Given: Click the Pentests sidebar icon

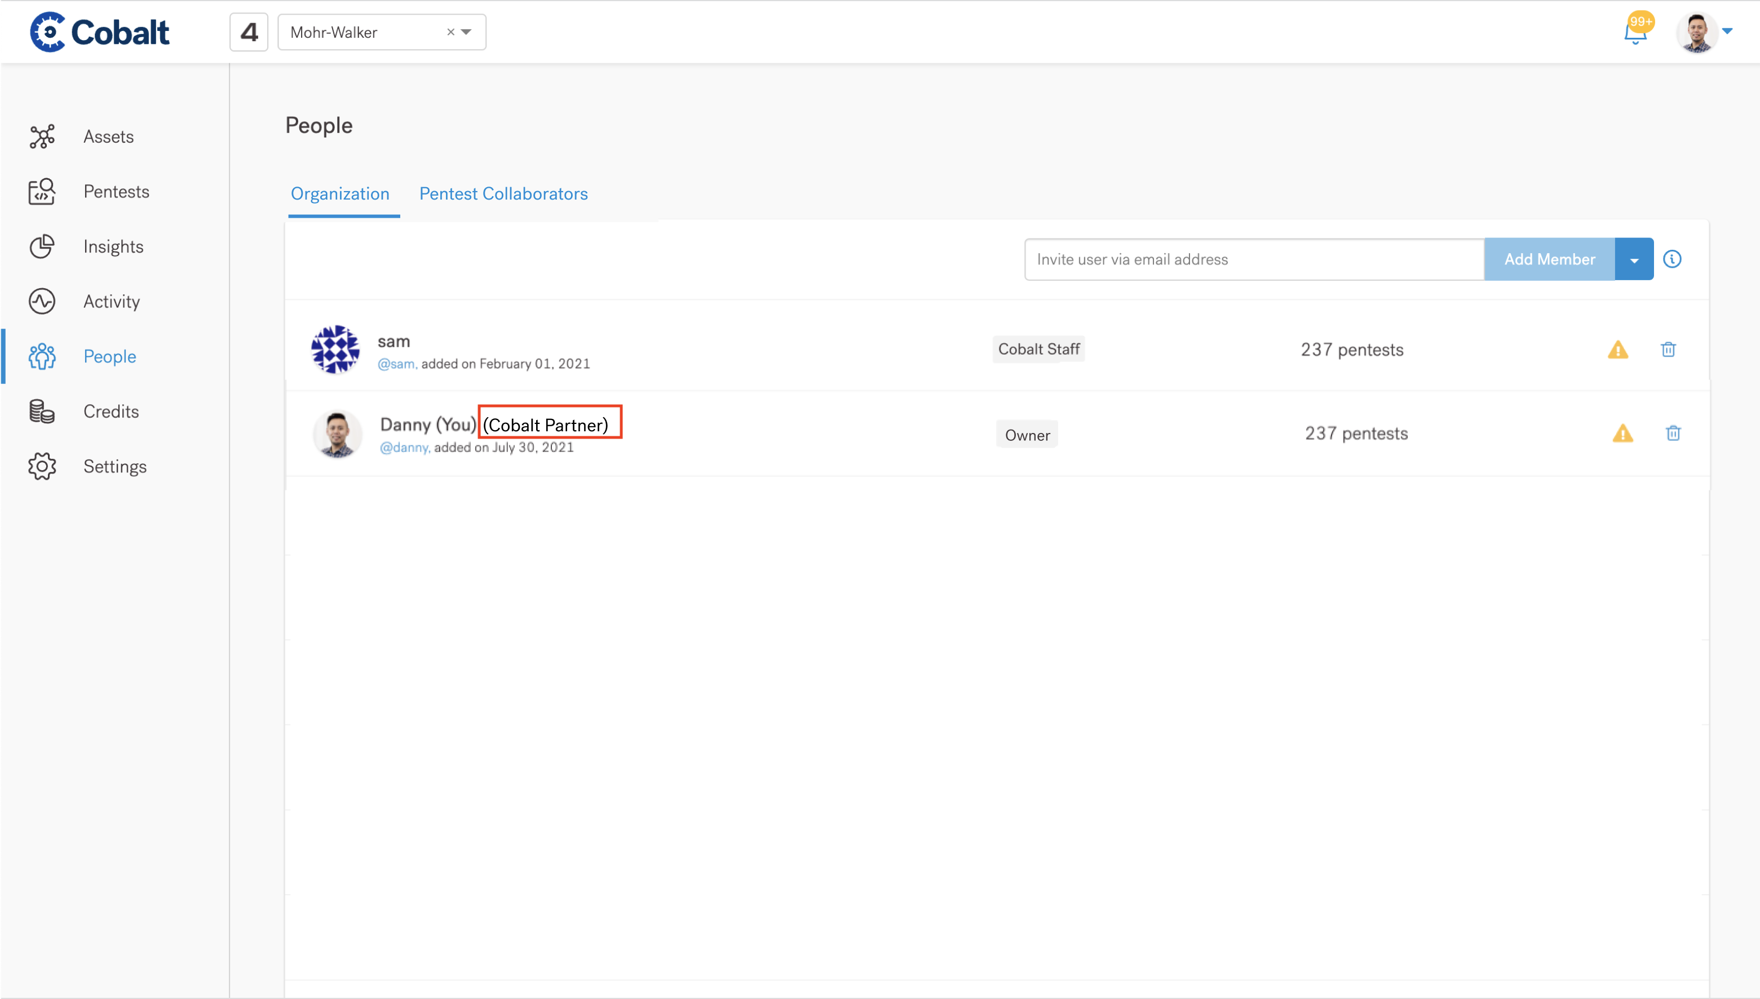Looking at the screenshot, I should coord(42,192).
